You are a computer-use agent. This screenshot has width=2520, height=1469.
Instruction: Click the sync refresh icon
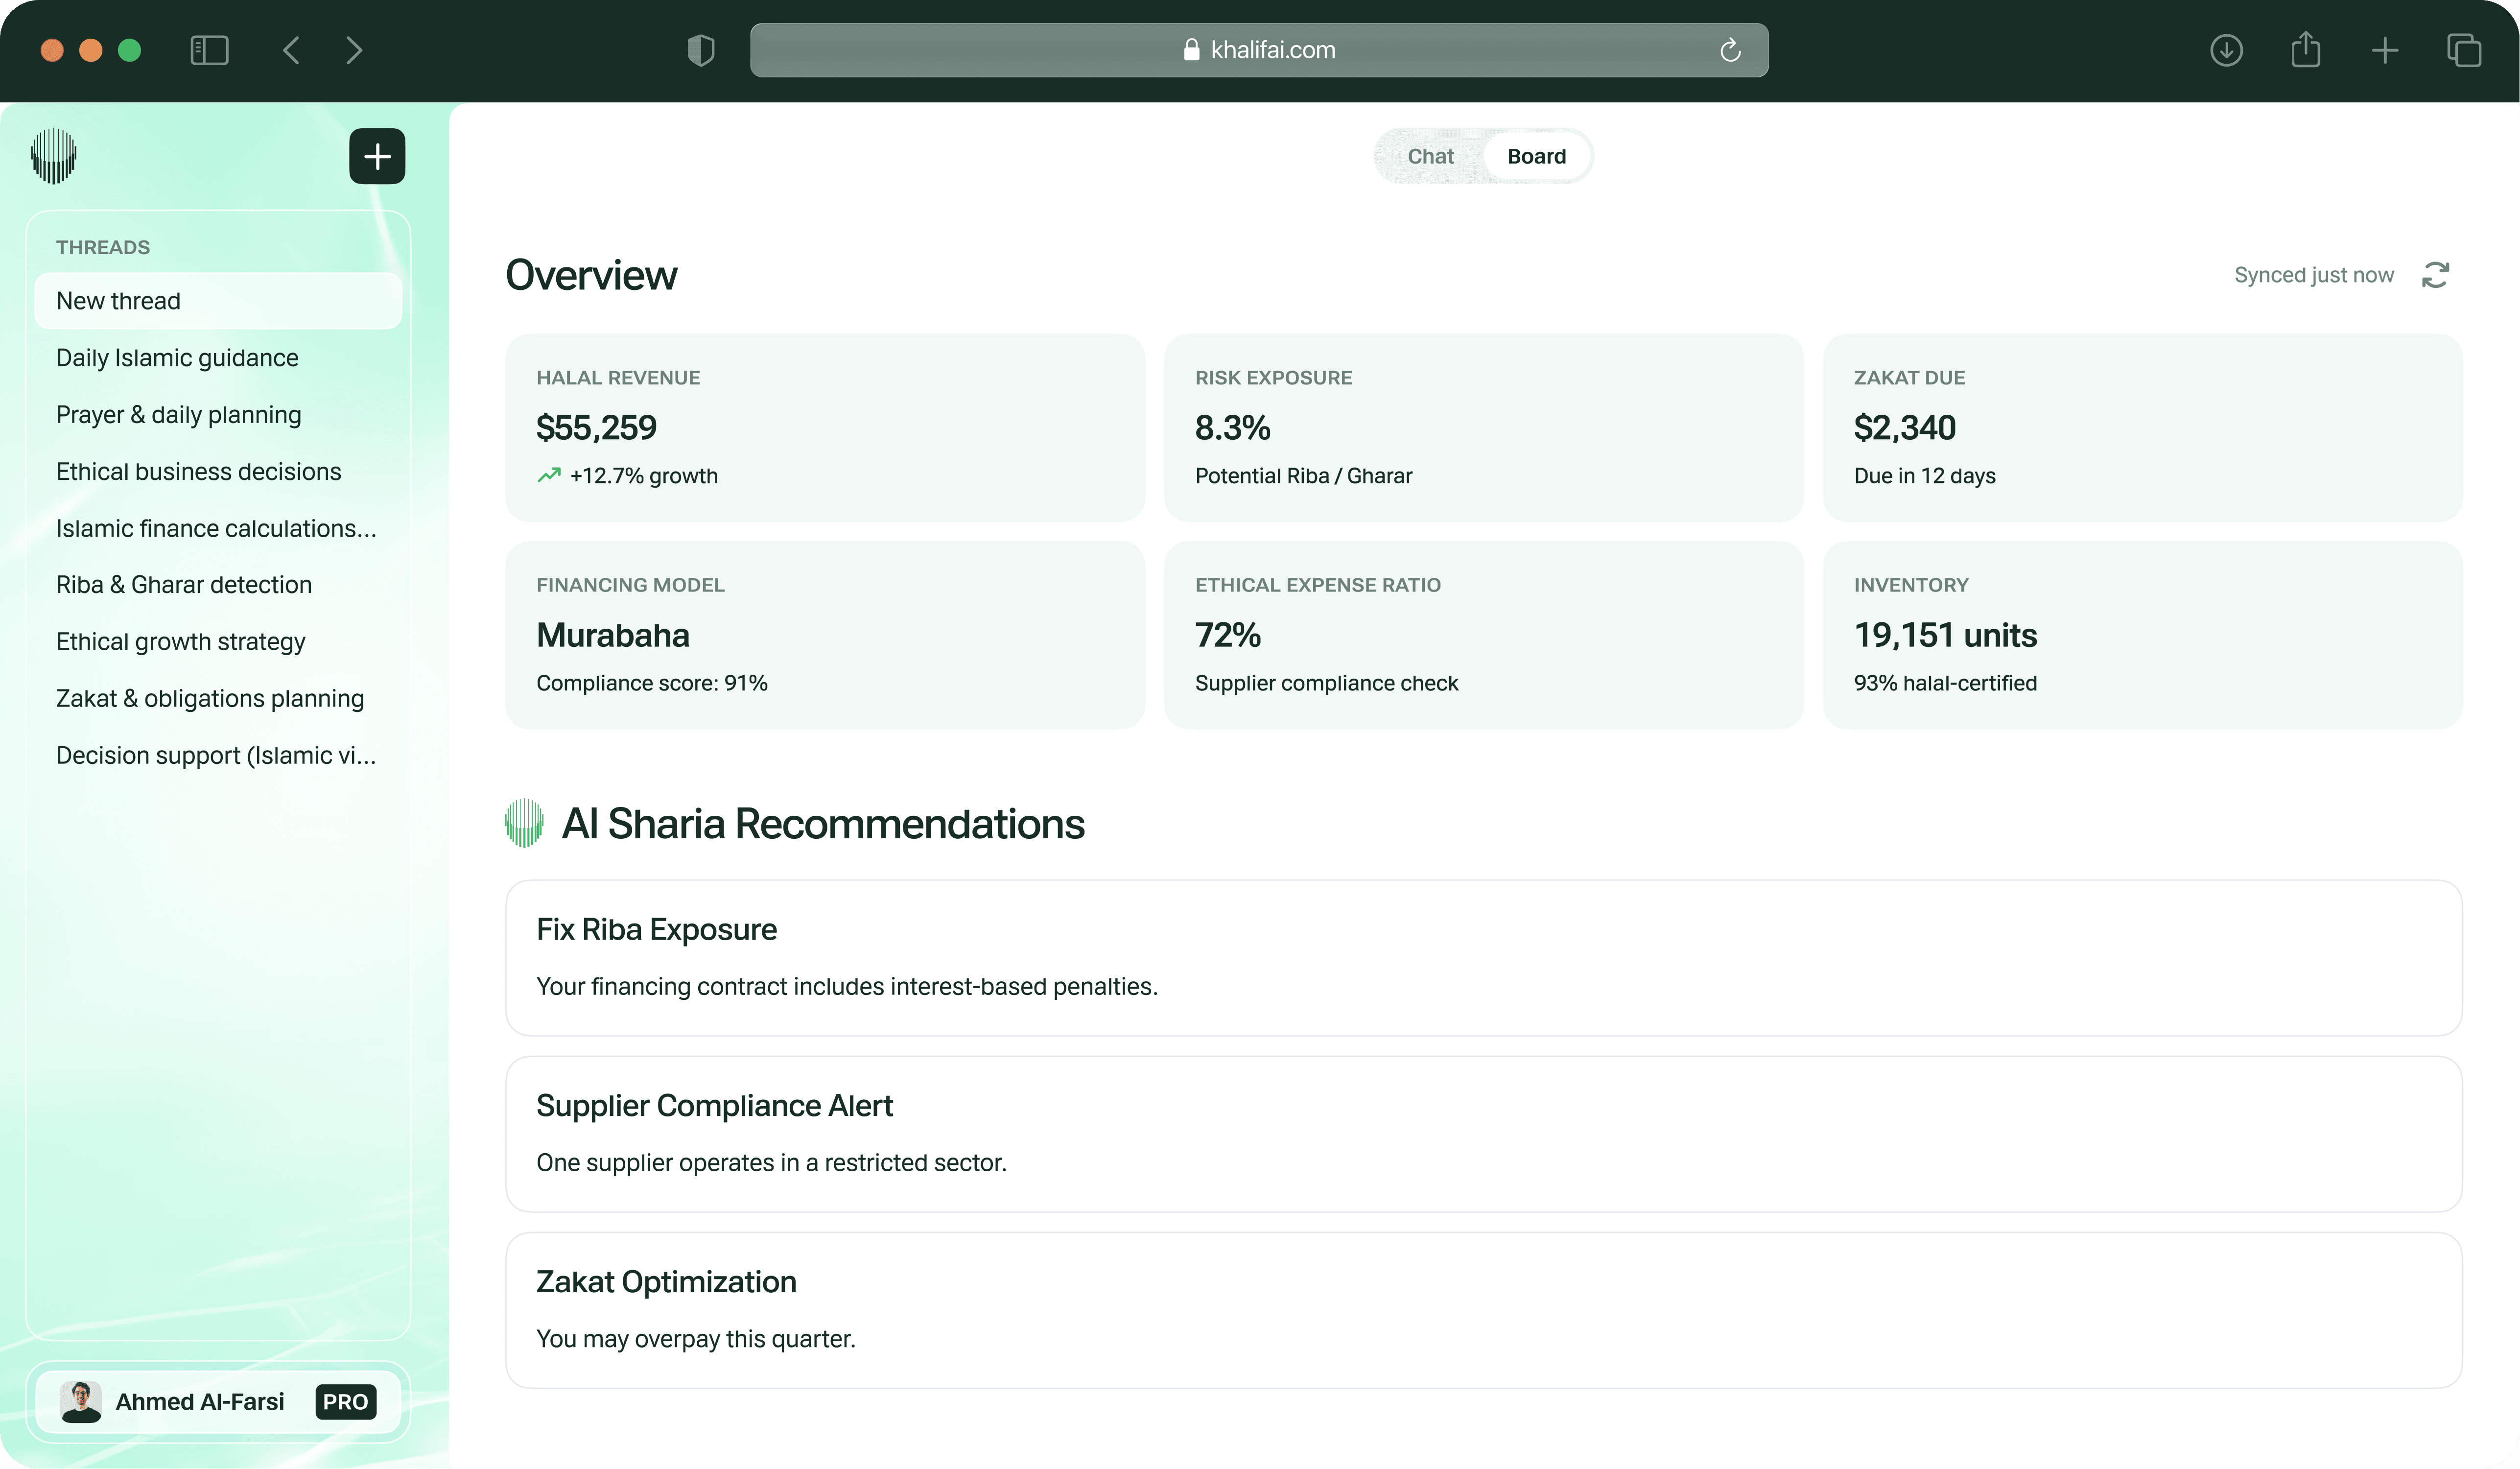coord(2434,275)
